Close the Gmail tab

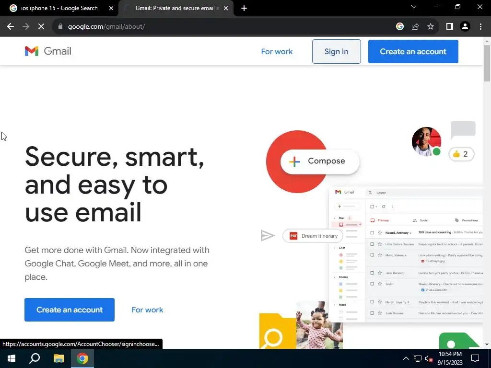(x=226, y=9)
